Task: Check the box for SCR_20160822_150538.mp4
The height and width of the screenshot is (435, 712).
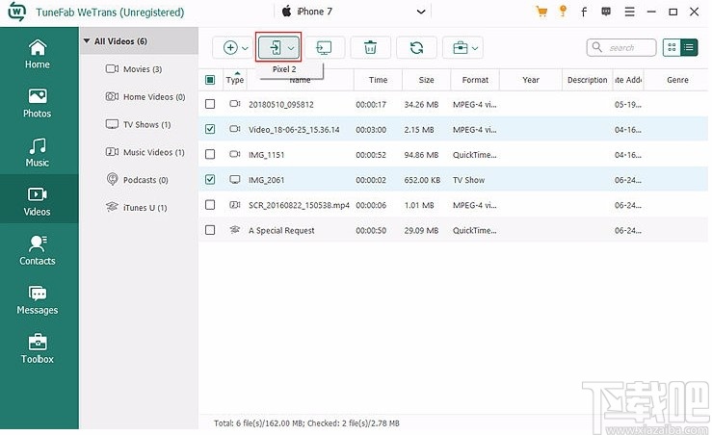Action: pyautogui.click(x=210, y=205)
